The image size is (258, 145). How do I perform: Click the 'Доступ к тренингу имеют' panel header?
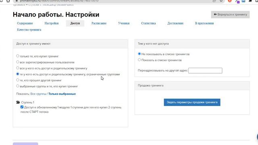pyautogui.click(x=71, y=44)
